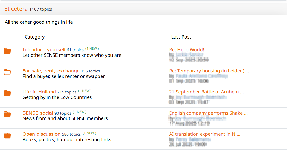The height and width of the screenshot is (150, 287).
Task: Click the NEW badge beside Open discussion
Action: click(x=89, y=133)
